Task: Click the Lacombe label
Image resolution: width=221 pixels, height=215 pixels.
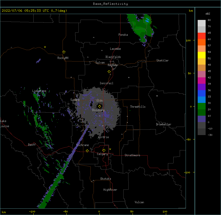Action: [115, 49]
